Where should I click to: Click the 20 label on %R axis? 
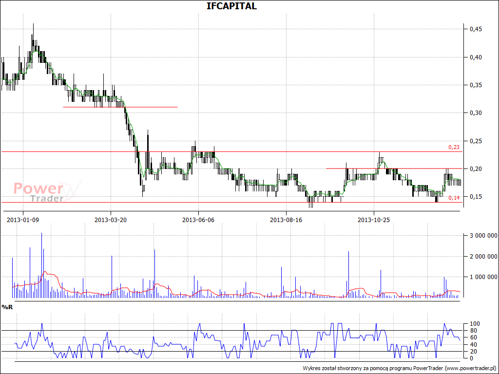[x=473, y=352]
